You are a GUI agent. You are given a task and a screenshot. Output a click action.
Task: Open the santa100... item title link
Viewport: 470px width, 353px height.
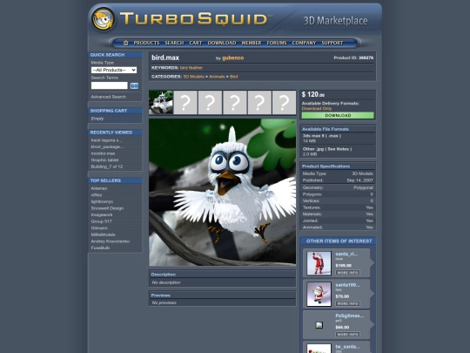[x=347, y=285]
